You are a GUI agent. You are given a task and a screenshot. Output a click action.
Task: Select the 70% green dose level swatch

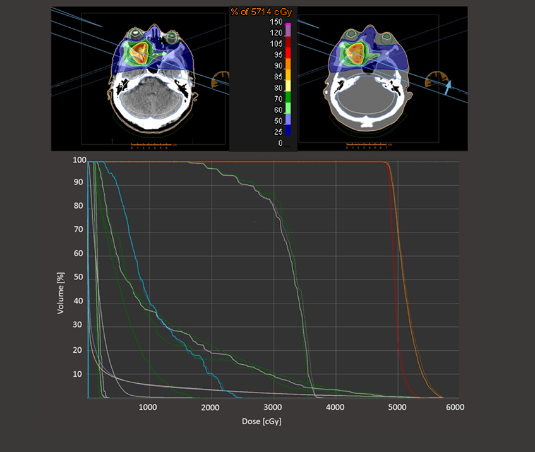pos(287,99)
